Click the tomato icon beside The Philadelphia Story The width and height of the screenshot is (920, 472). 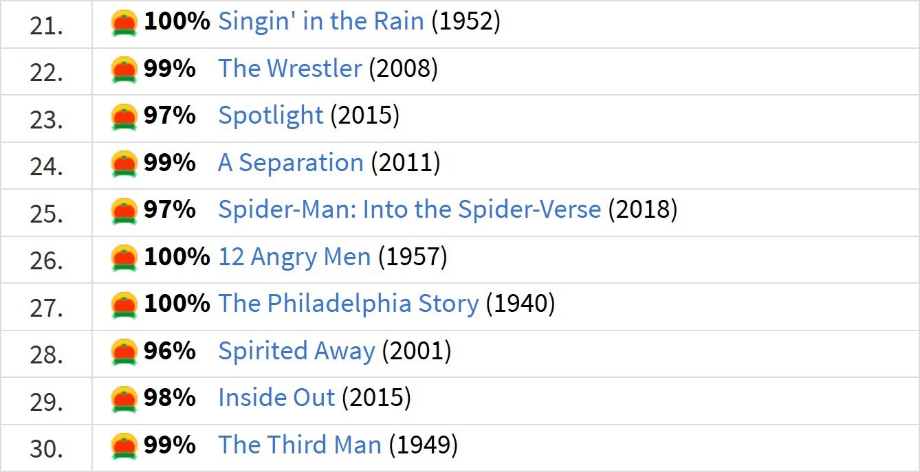[124, 306]
